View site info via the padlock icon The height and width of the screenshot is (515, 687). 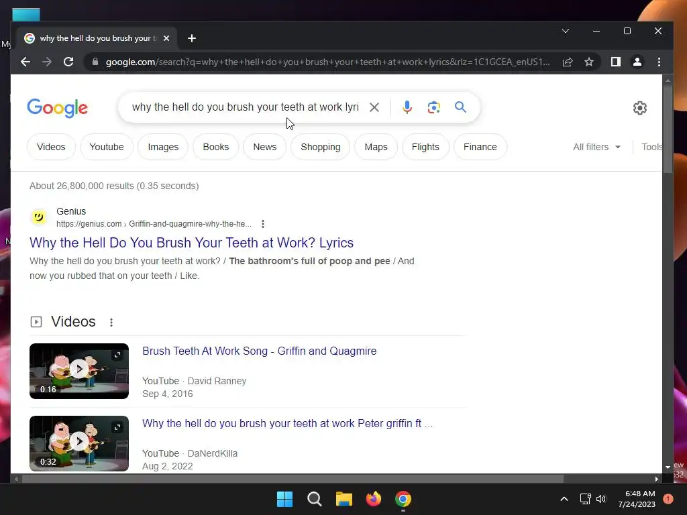pyautogui.click(x=95, y=62)
